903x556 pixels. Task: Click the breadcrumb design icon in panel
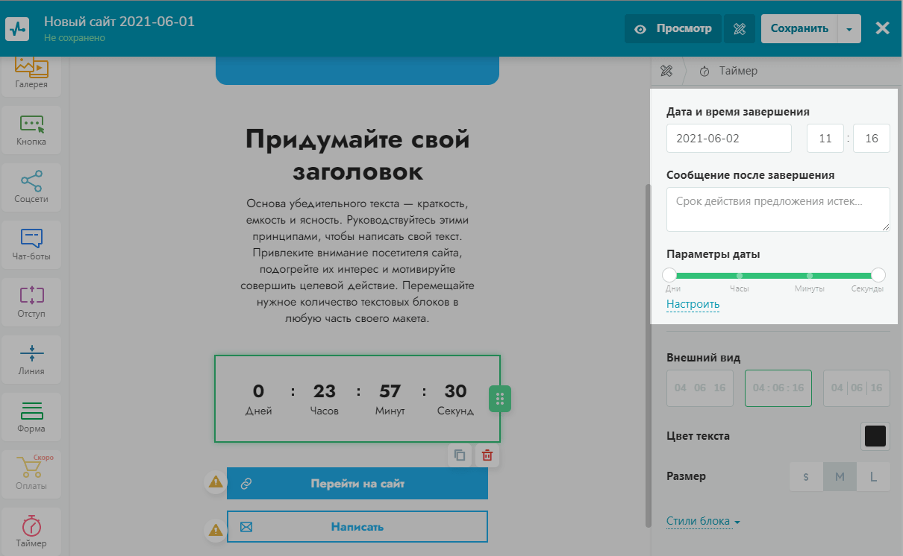[667, 72]
